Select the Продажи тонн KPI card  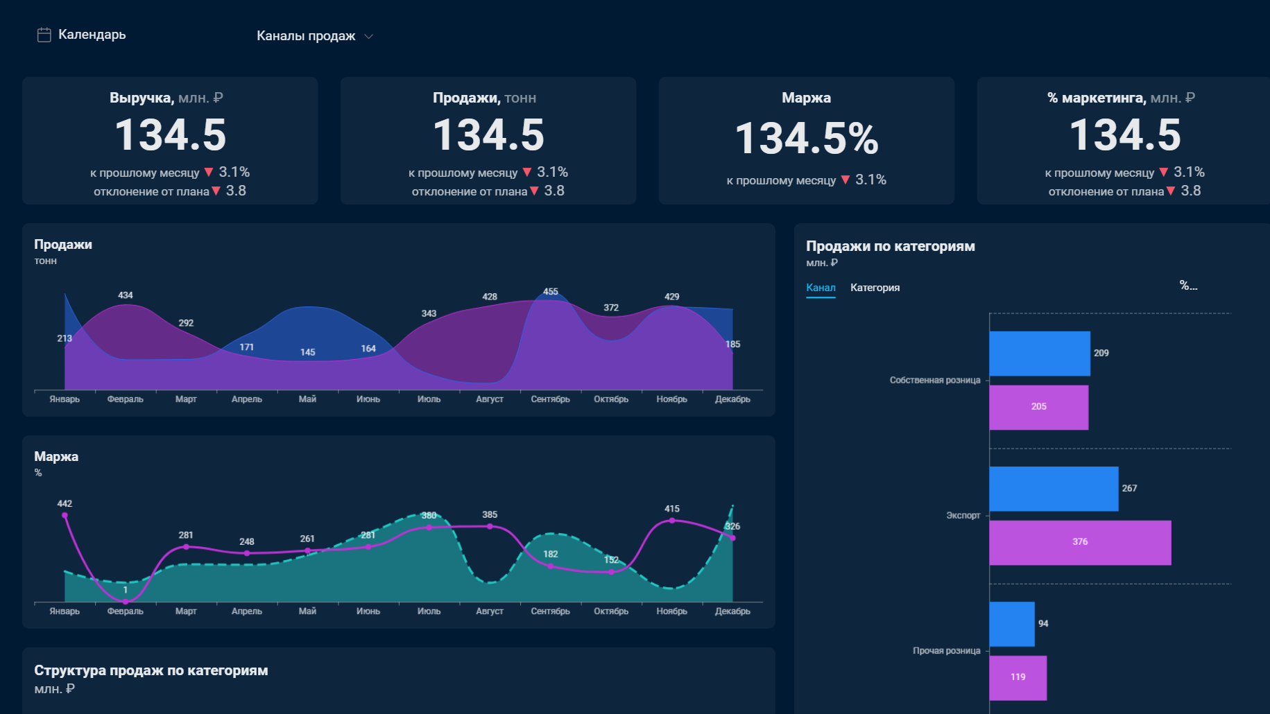click(x=488, y=141)
